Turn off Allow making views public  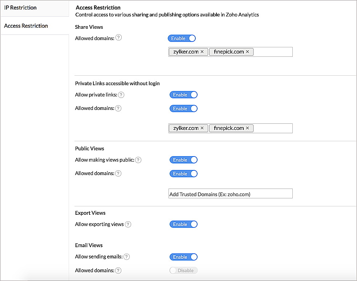pyautogui.click(x=183, y=160)
